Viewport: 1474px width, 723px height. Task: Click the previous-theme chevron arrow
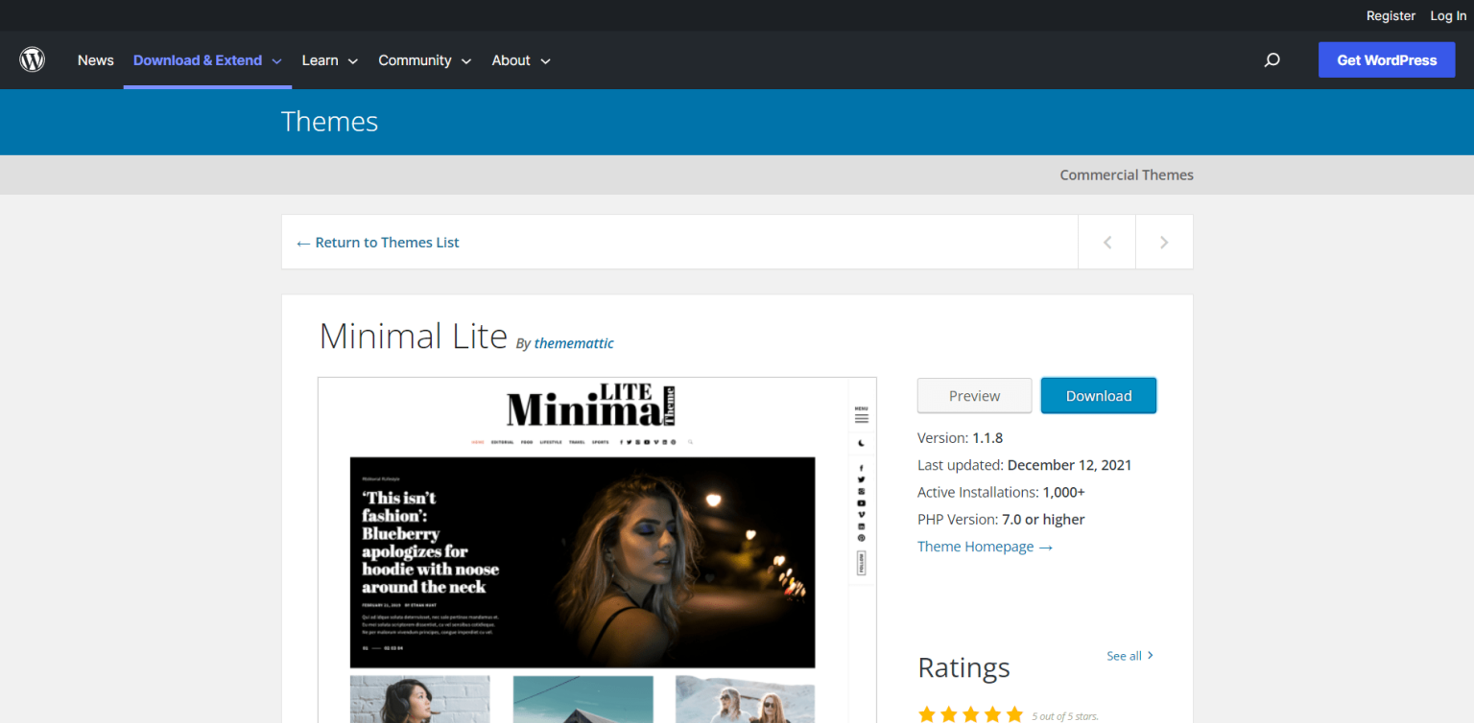[1106, 242]
